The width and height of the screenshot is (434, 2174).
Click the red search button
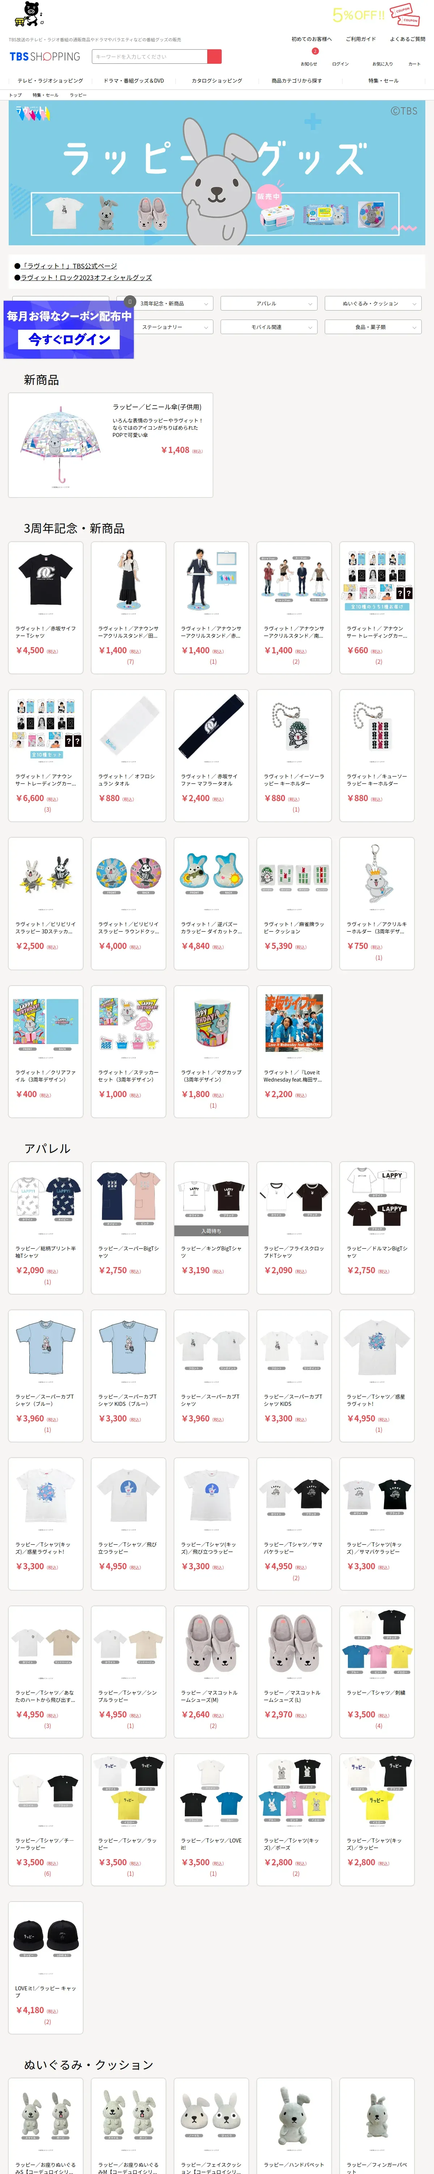(214, 57)
